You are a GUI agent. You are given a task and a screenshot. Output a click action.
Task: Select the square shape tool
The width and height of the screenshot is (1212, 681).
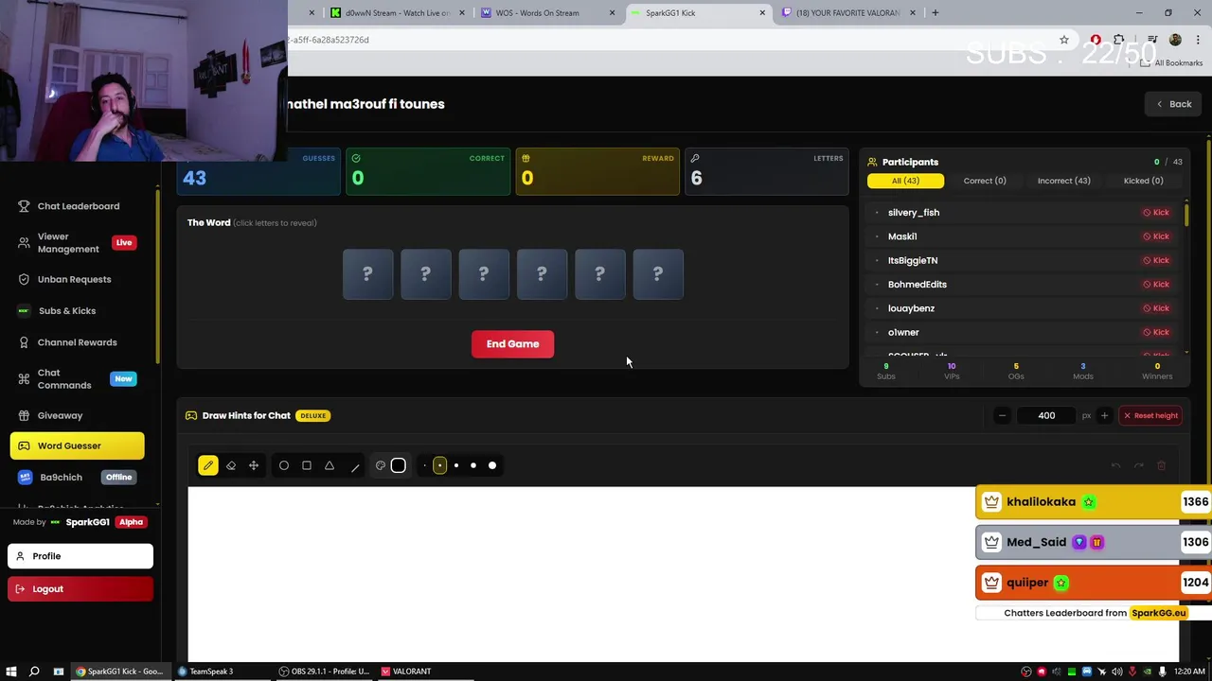pos(307,465)
